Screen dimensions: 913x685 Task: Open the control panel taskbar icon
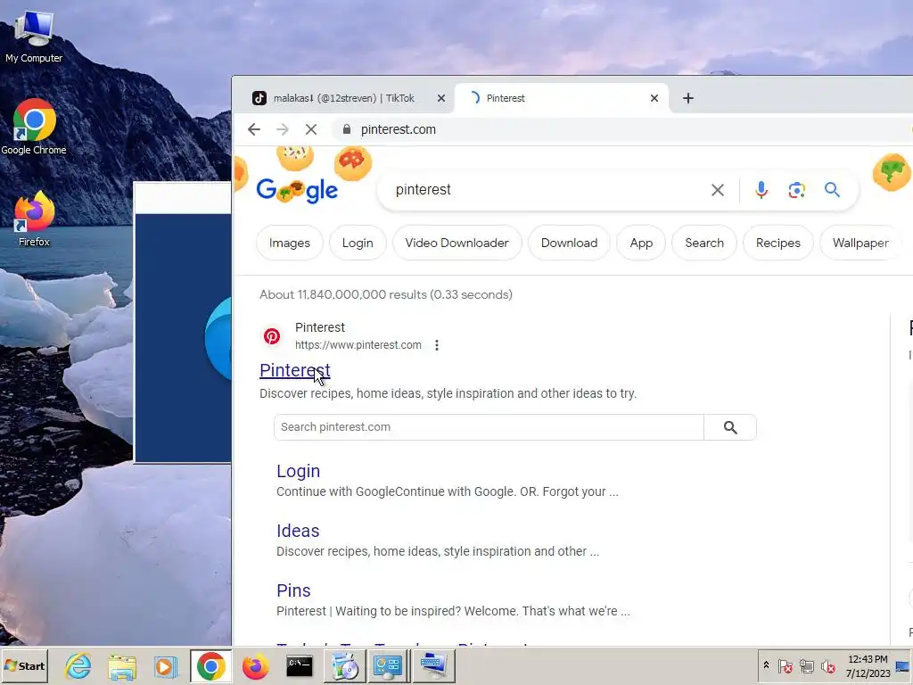click(x=387, y=665)
